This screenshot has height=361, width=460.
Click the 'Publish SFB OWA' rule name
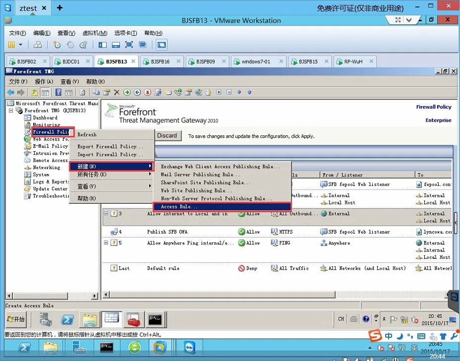(167, 232)
